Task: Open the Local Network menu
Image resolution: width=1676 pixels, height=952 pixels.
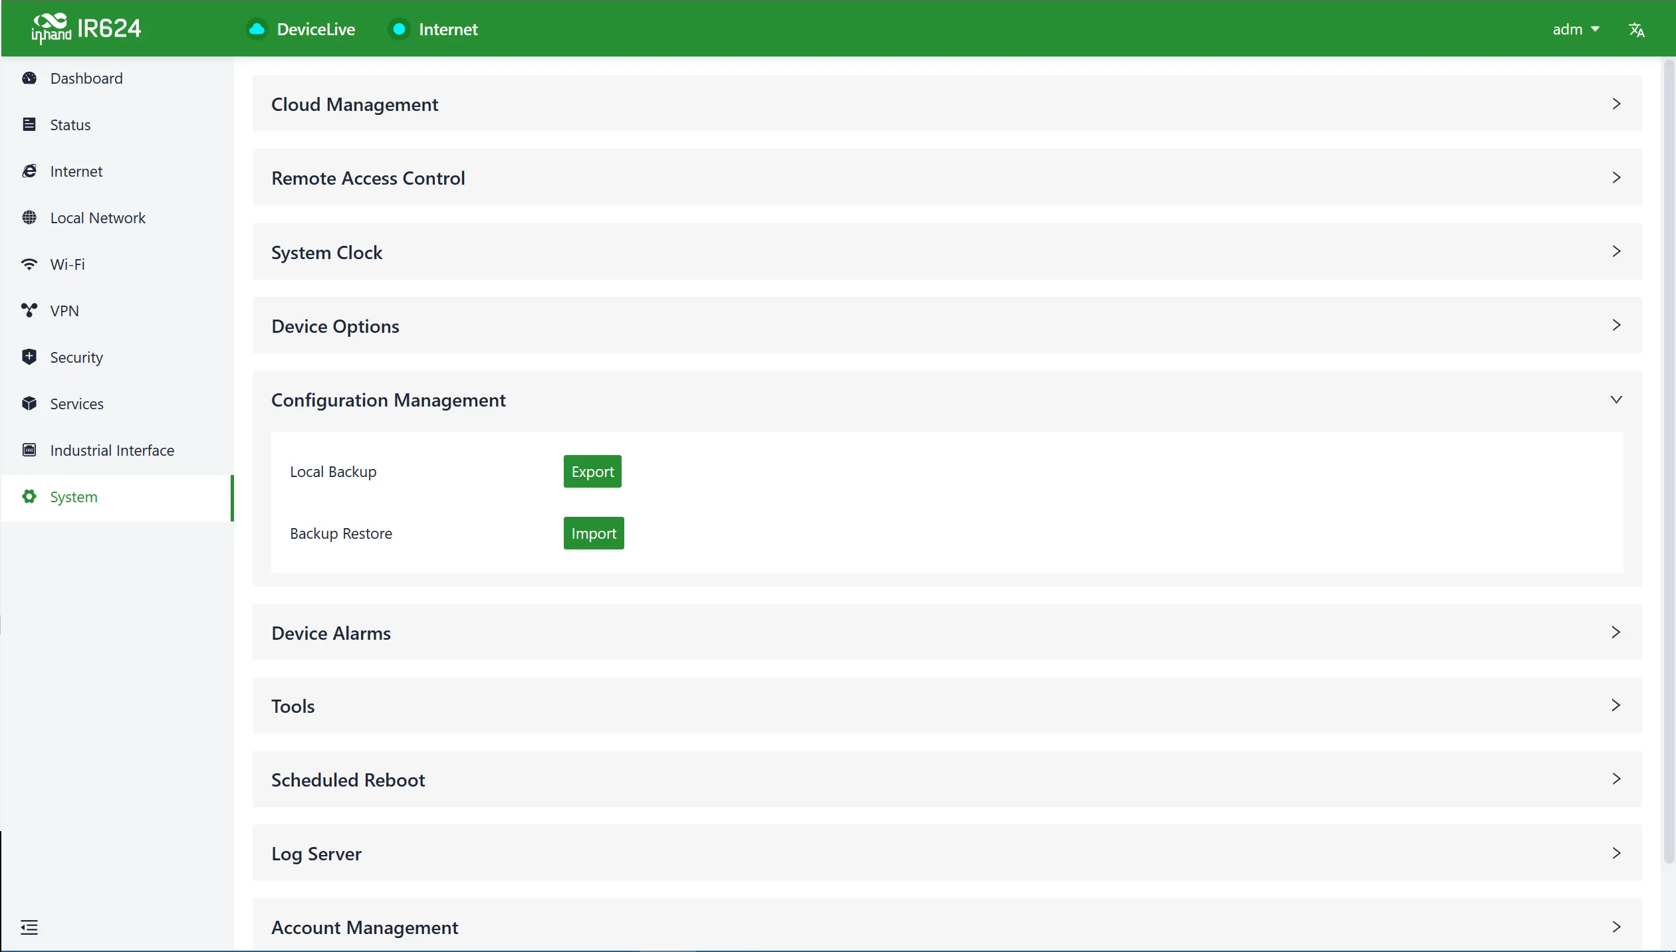Action: click(117, 218)
